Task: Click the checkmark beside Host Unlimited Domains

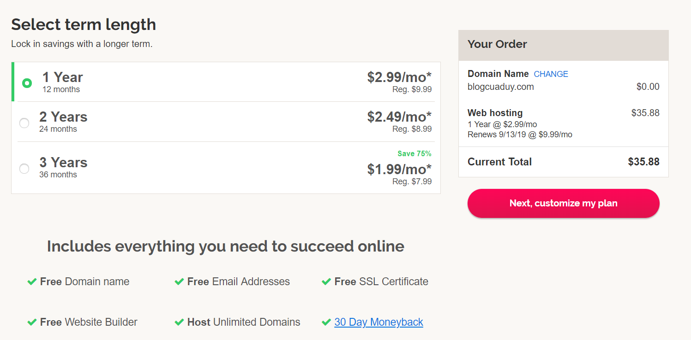Action: [x=179, y=322]
